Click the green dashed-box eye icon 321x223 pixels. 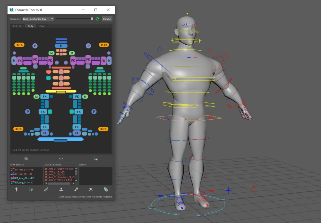click(x=96, y=159)
